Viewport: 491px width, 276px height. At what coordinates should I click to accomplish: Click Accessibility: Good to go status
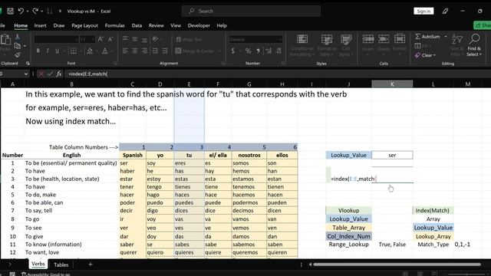click(46, 274)
